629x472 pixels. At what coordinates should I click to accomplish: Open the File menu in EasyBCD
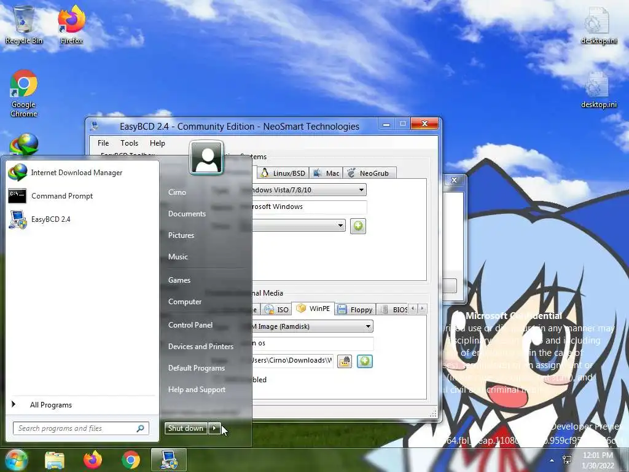pos(103,143)
